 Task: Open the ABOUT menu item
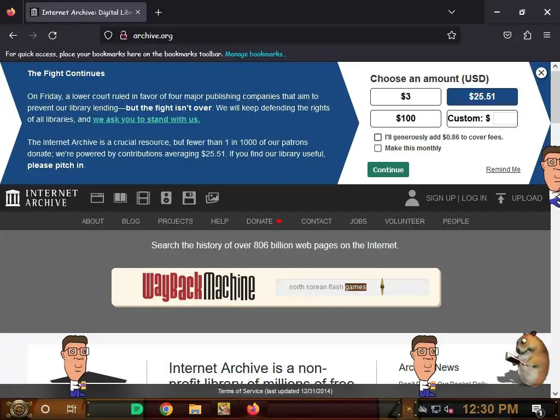click(x=93, y=221)
